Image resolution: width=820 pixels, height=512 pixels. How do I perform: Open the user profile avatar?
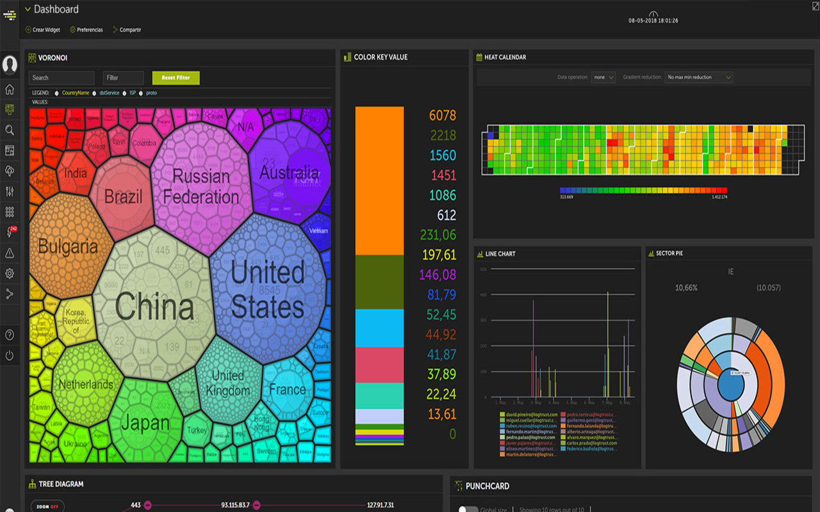(10, 65)
